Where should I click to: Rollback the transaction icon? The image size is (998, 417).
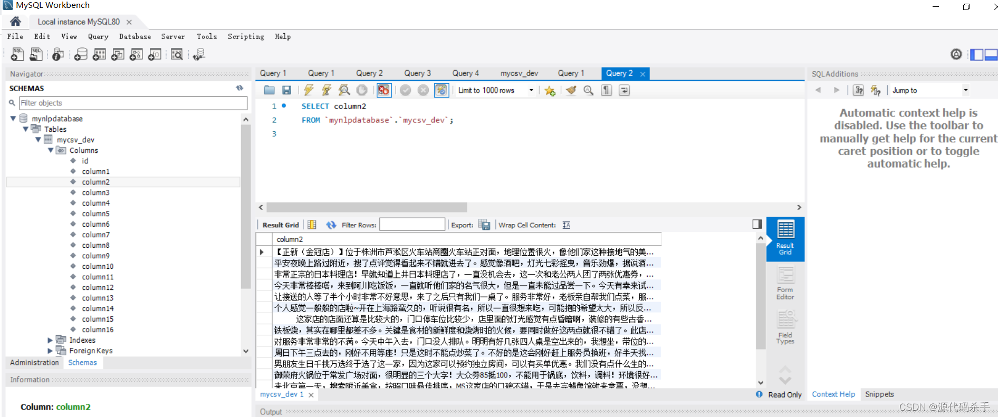tap(423, 90)
